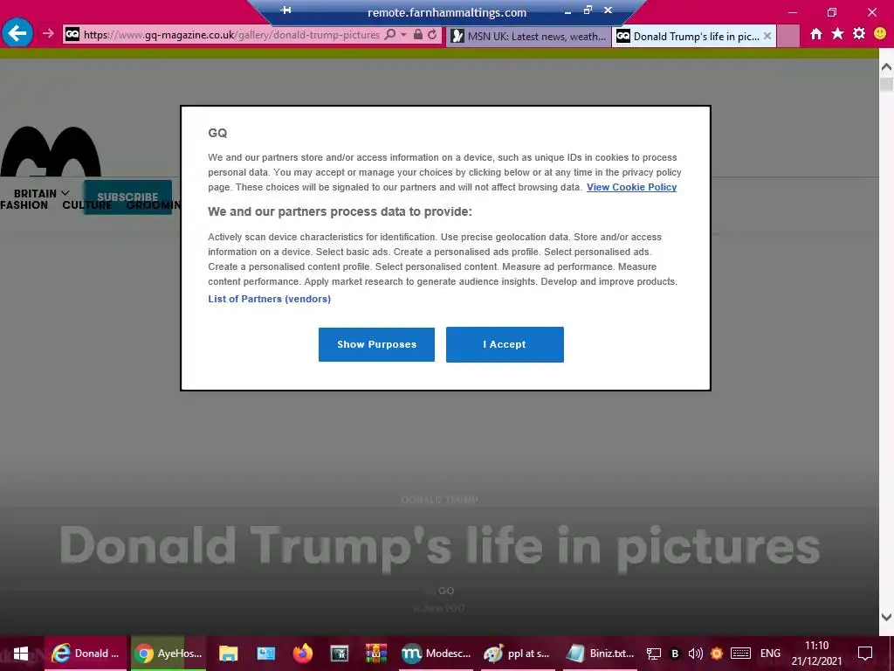
Task: Switch to the Chrome AyeHos taskbar item
Action: click(x=168, y=654)
